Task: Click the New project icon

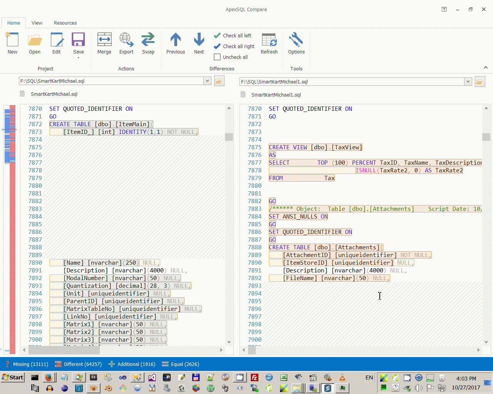Action: click(x=12, y=40)
